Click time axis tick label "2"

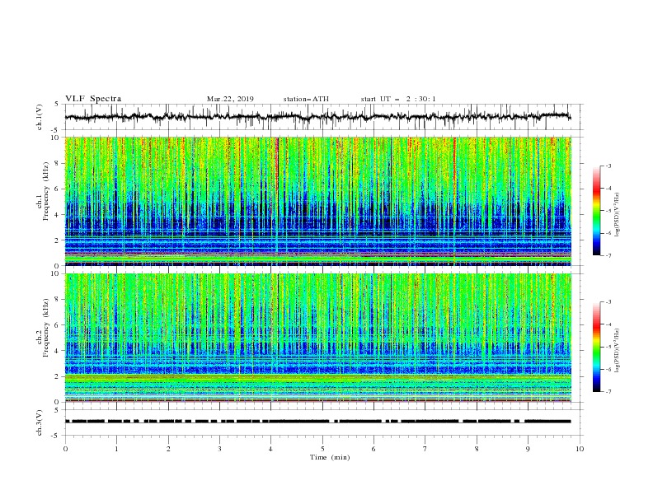click(x=168, y=449)
